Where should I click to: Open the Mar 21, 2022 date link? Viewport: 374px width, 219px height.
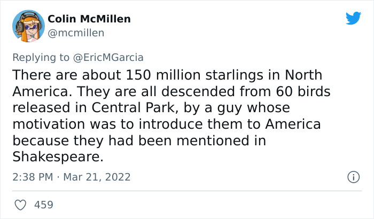[98, 177]
